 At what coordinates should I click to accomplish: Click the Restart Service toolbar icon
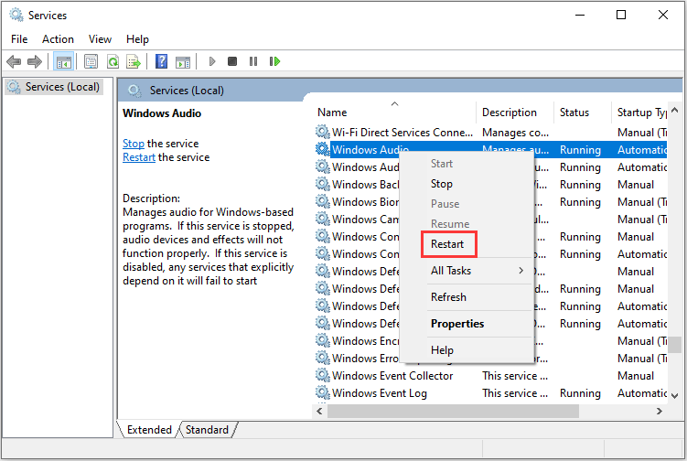coord(274,61)
